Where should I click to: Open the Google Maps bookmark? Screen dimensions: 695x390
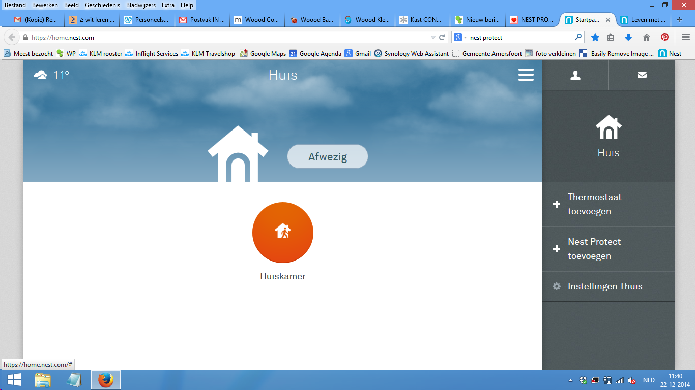coord(263,53)
